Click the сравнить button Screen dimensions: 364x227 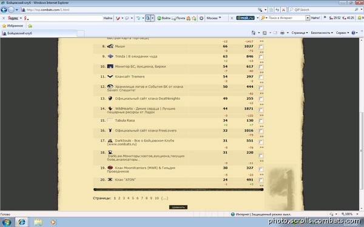pos(178,207)
